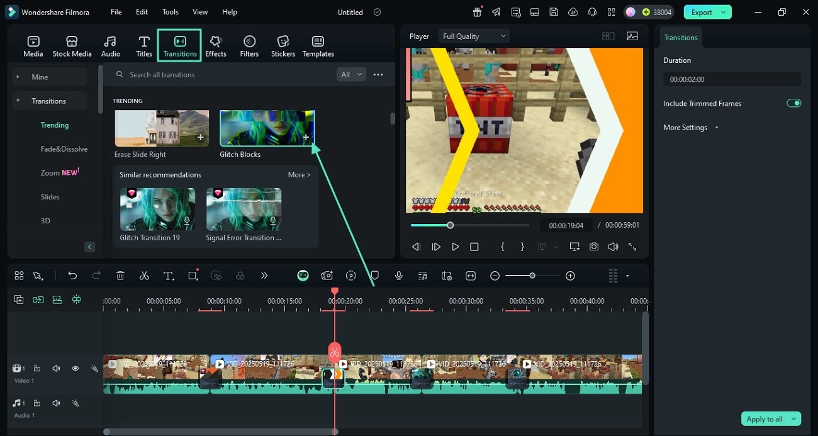Open the View menu
The width and height of the screenshot is (818, 436).
pyautogui.click(x=200, y=12)
